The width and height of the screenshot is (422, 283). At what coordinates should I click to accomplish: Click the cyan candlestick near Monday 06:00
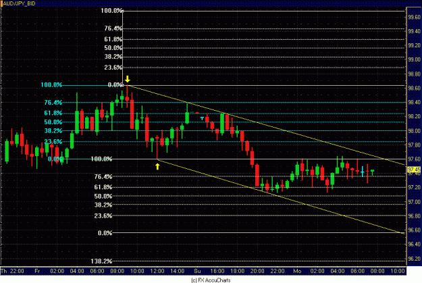tap(363, 172)
